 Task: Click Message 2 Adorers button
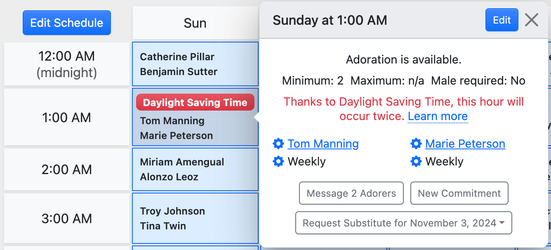point(351,193)
